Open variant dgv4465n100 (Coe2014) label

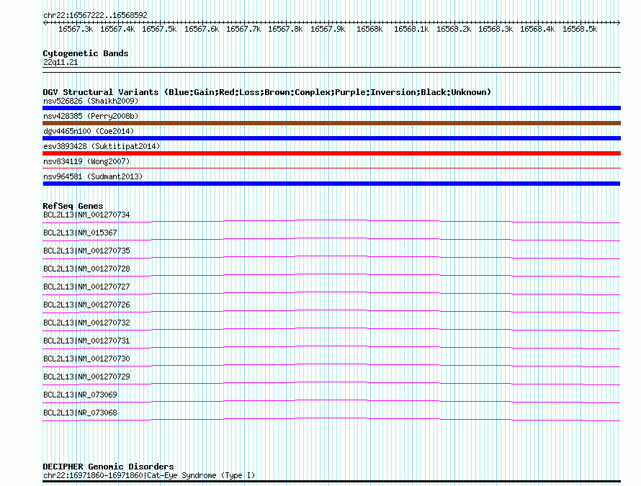[89, 131]
